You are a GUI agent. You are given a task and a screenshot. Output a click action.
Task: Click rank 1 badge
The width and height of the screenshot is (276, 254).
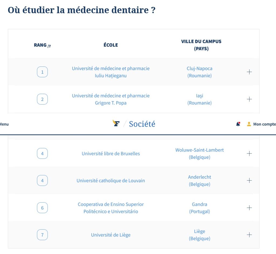pos(42,72)
